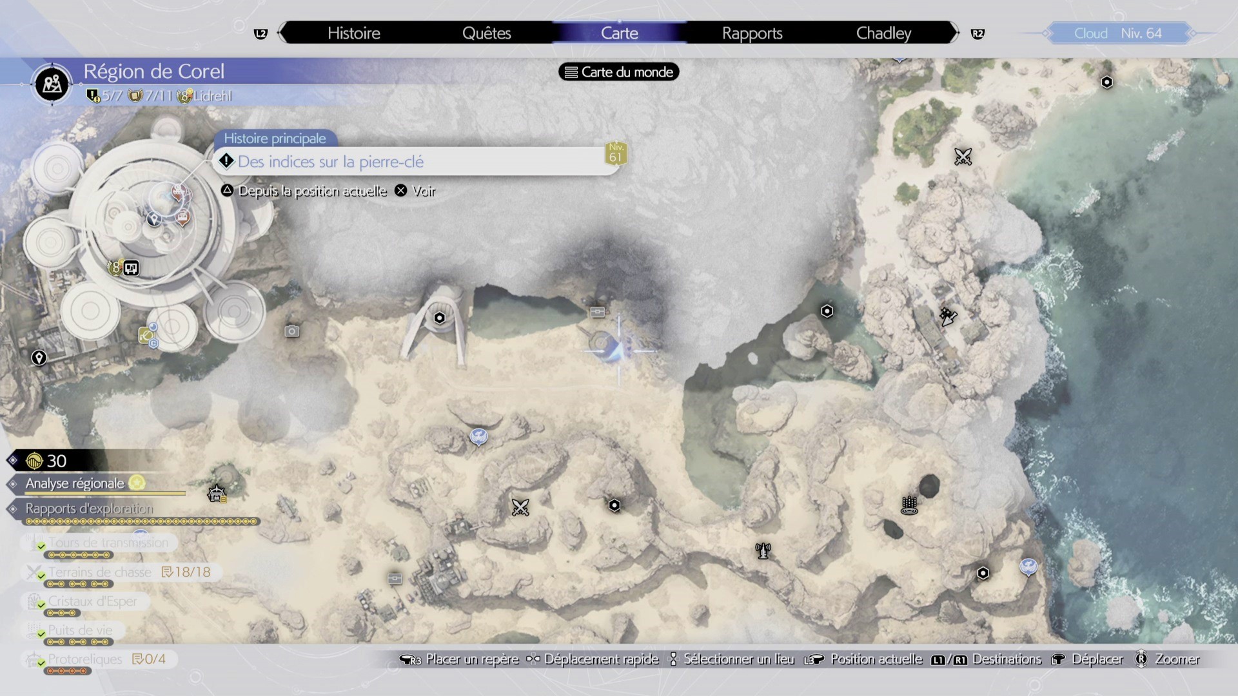Switch to the Chadley tab
The width and height of the screenshot is (1238, 696).
point(883,33)
